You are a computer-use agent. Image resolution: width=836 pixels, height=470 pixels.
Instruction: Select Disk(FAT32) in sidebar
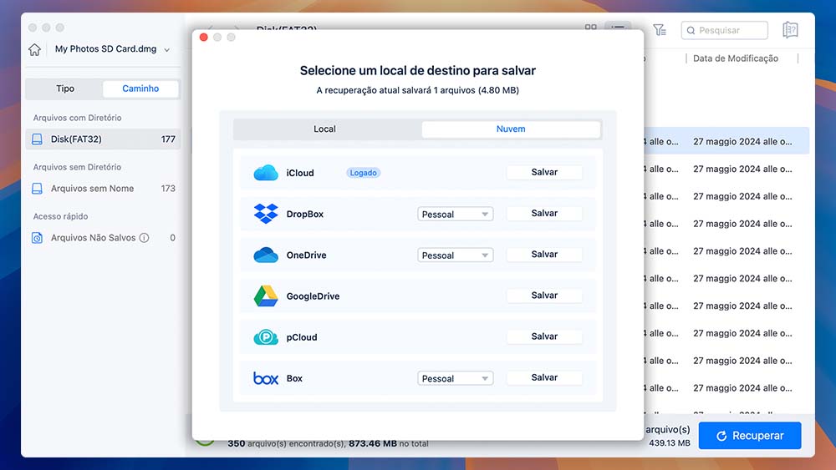pos(103,139)
